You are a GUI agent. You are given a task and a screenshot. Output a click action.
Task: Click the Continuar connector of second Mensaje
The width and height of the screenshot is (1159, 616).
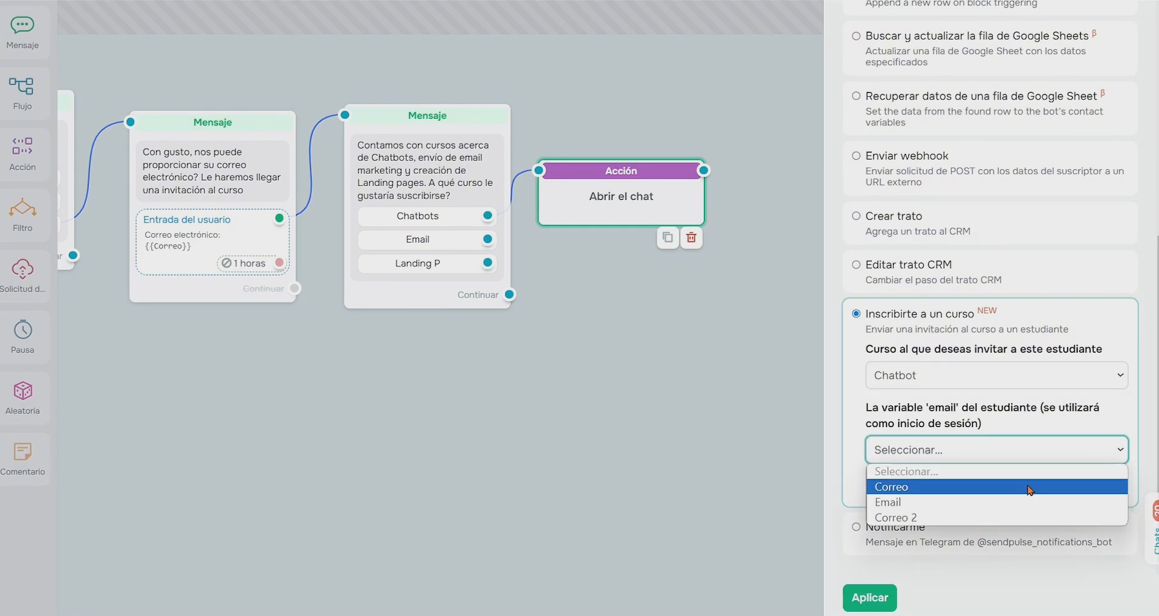pos(509,295)
